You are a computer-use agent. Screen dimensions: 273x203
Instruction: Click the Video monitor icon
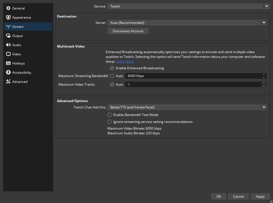click(8, 54)
